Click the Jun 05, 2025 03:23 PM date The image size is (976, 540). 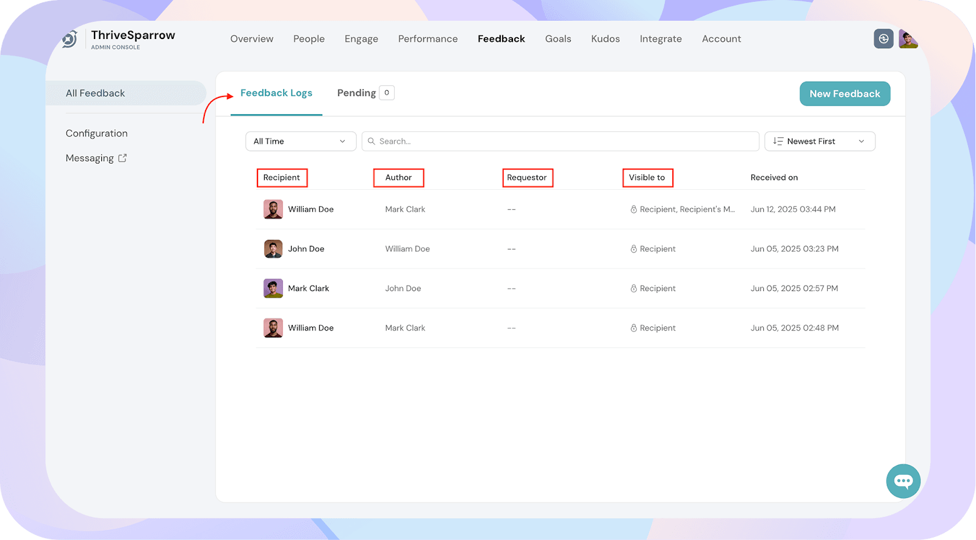(x=795, y=249)
